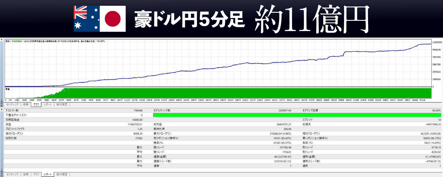Select the active グラフ tab in the upper panel

pos(36,105)
